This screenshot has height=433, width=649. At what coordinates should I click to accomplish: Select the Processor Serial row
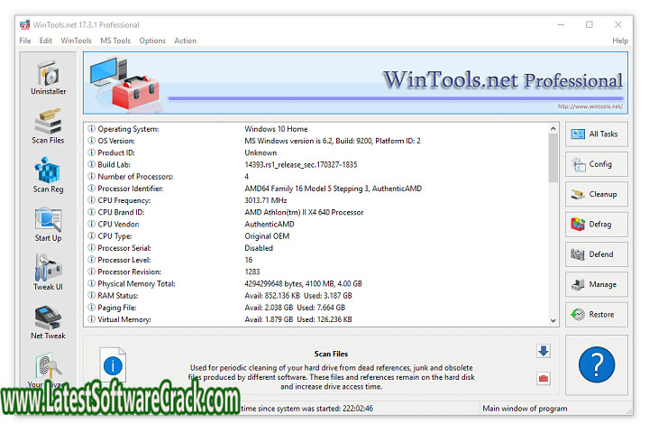point(316,248)
